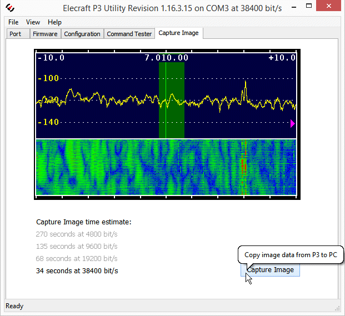The image size is (345, 316).
Task: Click the 'Copy image data from P3 to PC' tooltip
Action: [x=291, y=255]
